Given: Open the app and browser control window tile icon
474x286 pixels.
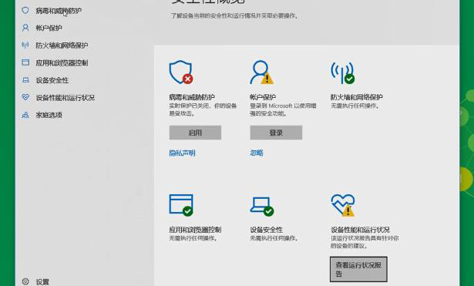Looking at the screenshot, I should (x=181, y=205).
